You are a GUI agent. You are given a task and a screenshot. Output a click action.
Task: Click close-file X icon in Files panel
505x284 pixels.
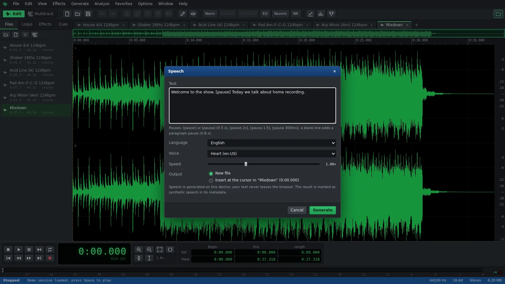click(25, 35)
